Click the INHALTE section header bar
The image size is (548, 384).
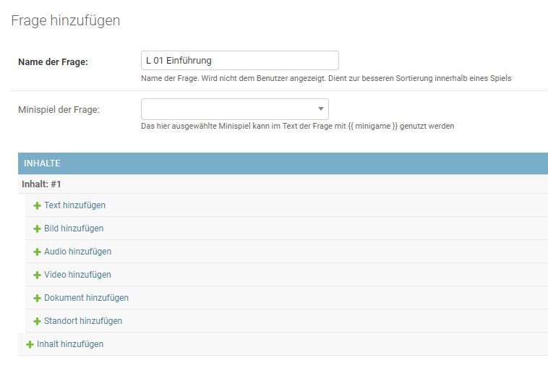click(283, 163)
